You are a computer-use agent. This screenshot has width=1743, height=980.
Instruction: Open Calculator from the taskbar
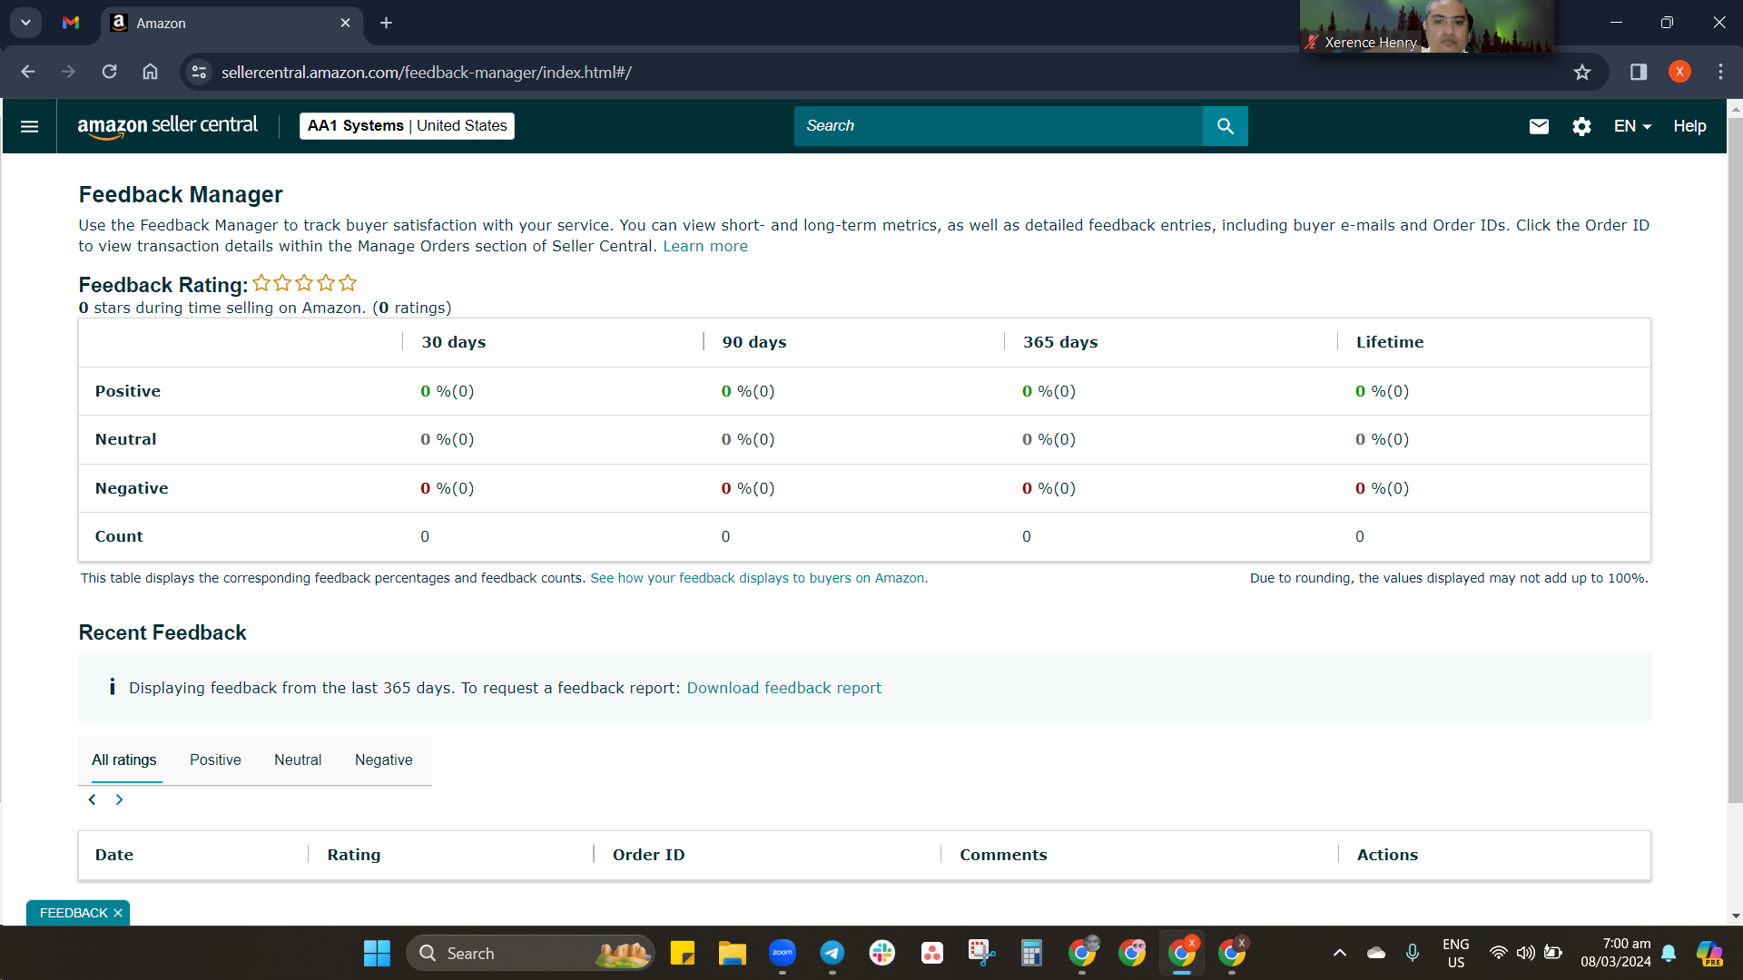(x=1031, y=954)
